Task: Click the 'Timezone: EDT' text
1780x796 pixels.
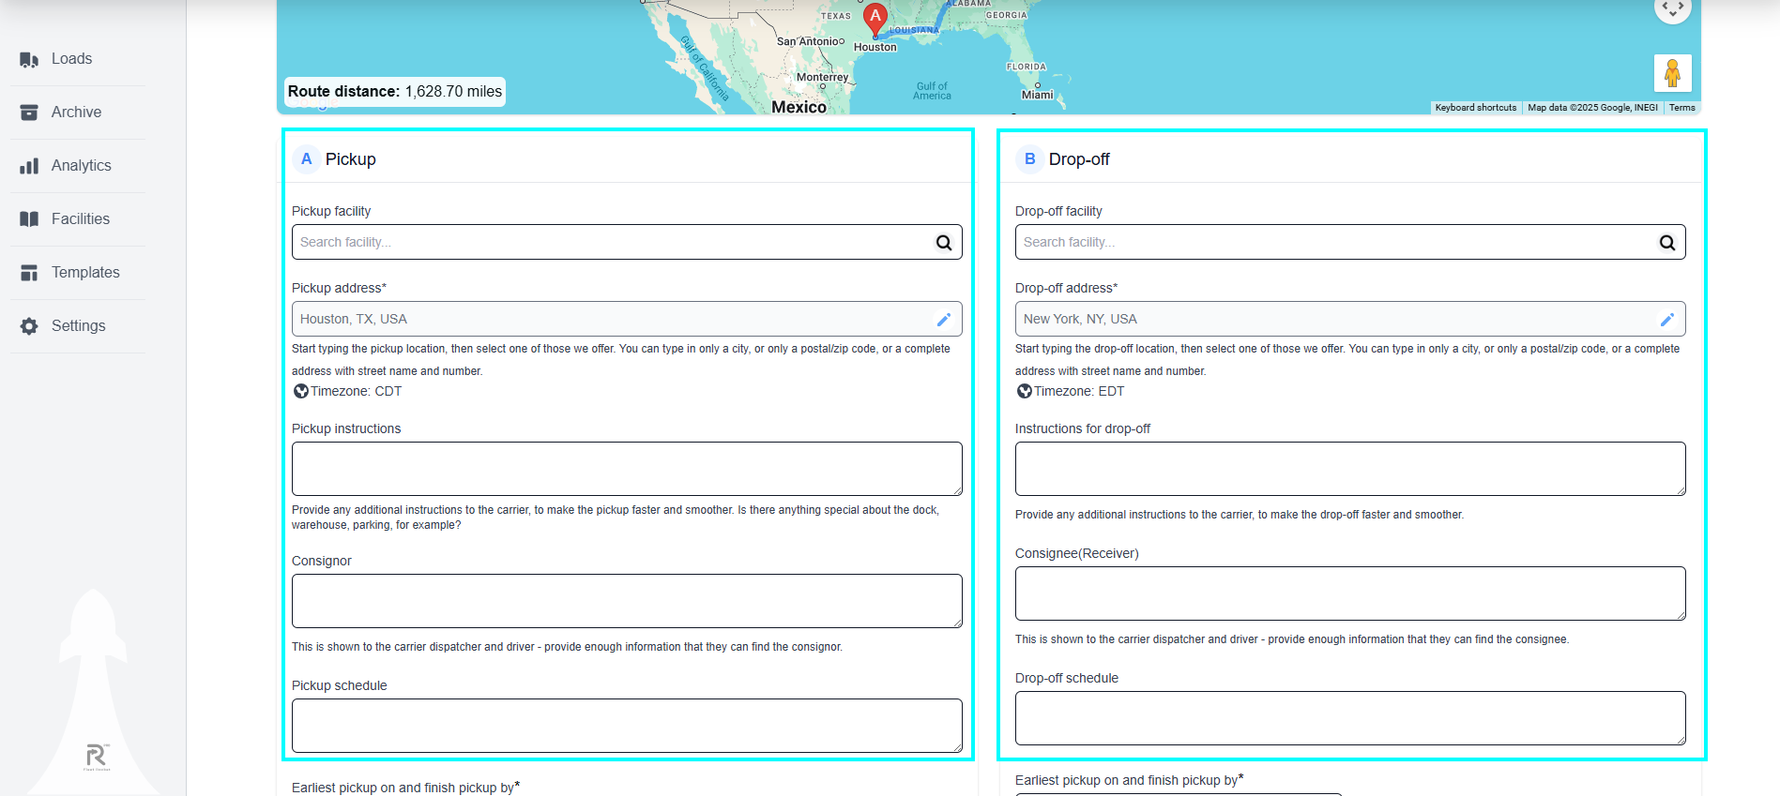Action: coord(1079,392)
